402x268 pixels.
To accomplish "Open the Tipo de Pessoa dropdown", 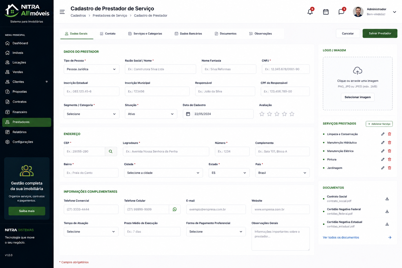I will coord(92,69).
